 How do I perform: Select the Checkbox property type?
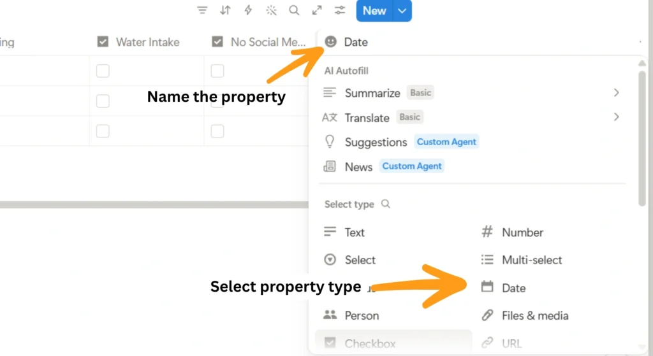pos(393,343)
